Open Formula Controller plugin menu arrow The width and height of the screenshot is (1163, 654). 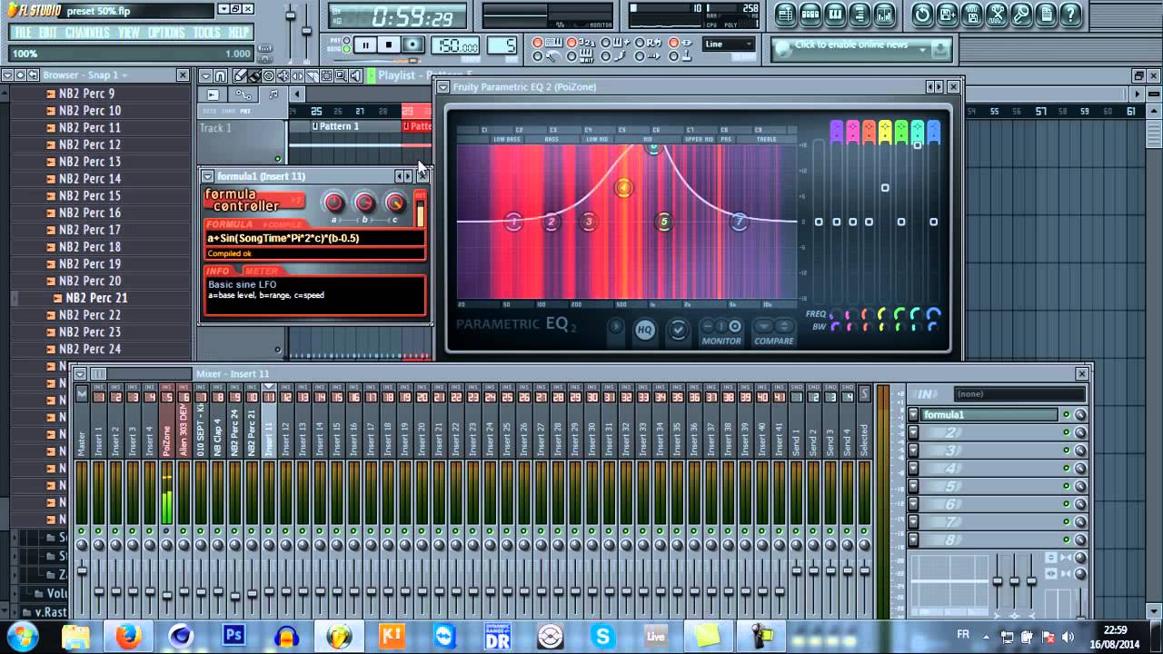coord(208,176)
